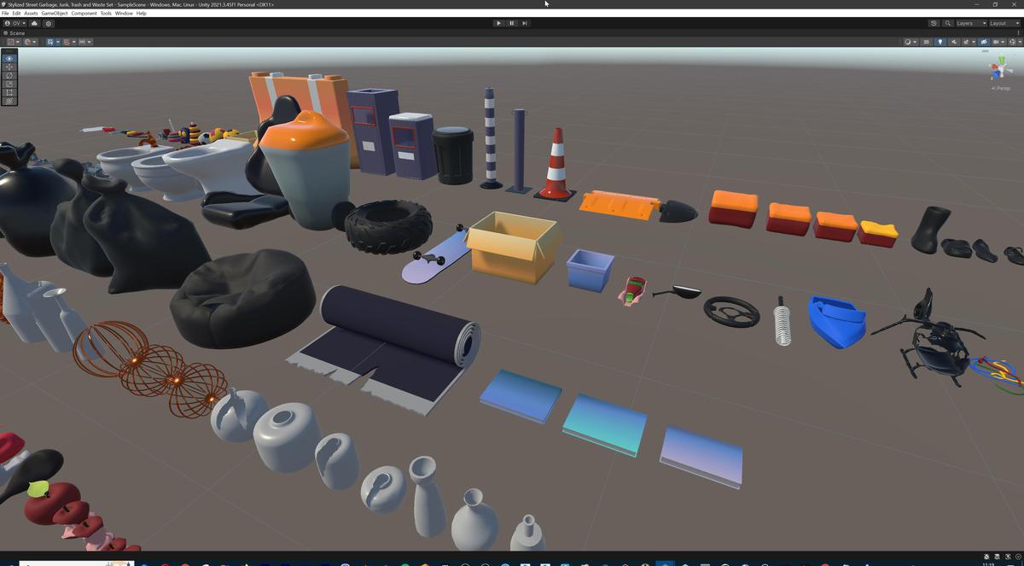Select the Rotate tool in the toolbar

click(9, 75)
